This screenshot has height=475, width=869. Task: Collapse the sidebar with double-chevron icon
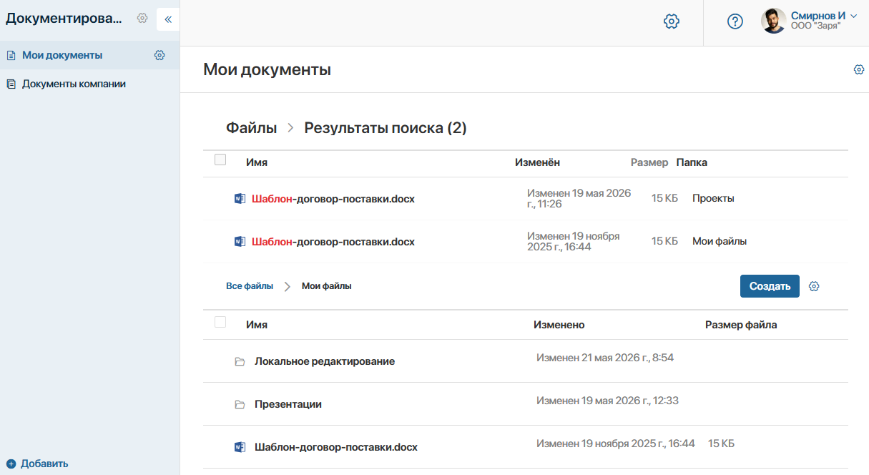coord(168,19)
